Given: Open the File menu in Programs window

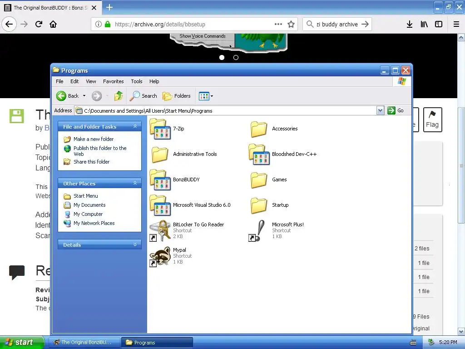Looking at the screenshot, I should (59, 81).
